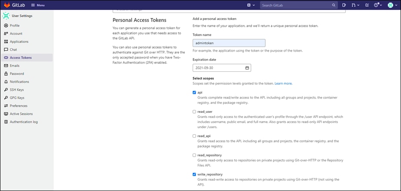Go to Password settings
The image size is (401, 191).
tap(17, 74)
